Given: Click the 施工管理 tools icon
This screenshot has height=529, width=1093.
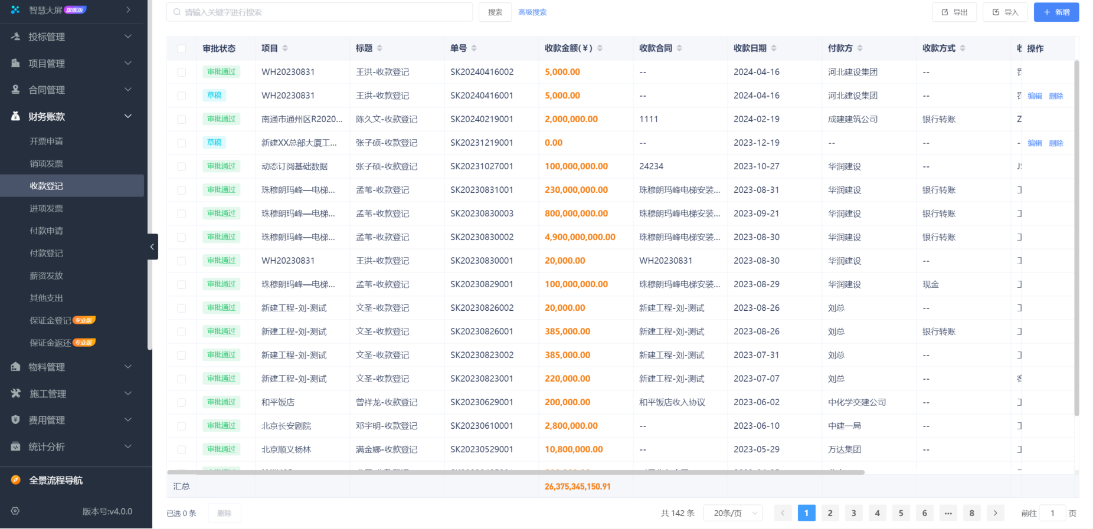Looking at the screenshot, I should coord(16,393).
